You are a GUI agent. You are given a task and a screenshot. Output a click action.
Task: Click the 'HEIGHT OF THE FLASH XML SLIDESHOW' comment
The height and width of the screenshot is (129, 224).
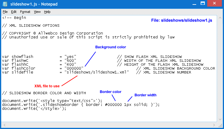coord(160,64)
